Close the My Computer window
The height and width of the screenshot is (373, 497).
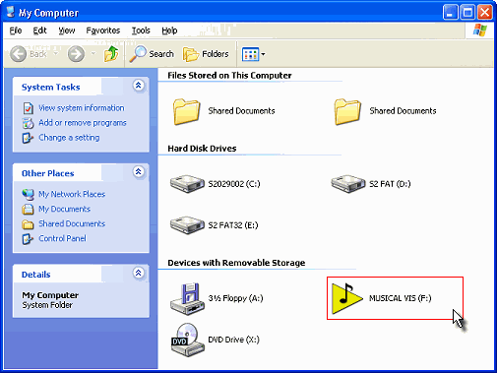(x=485, y=13)
